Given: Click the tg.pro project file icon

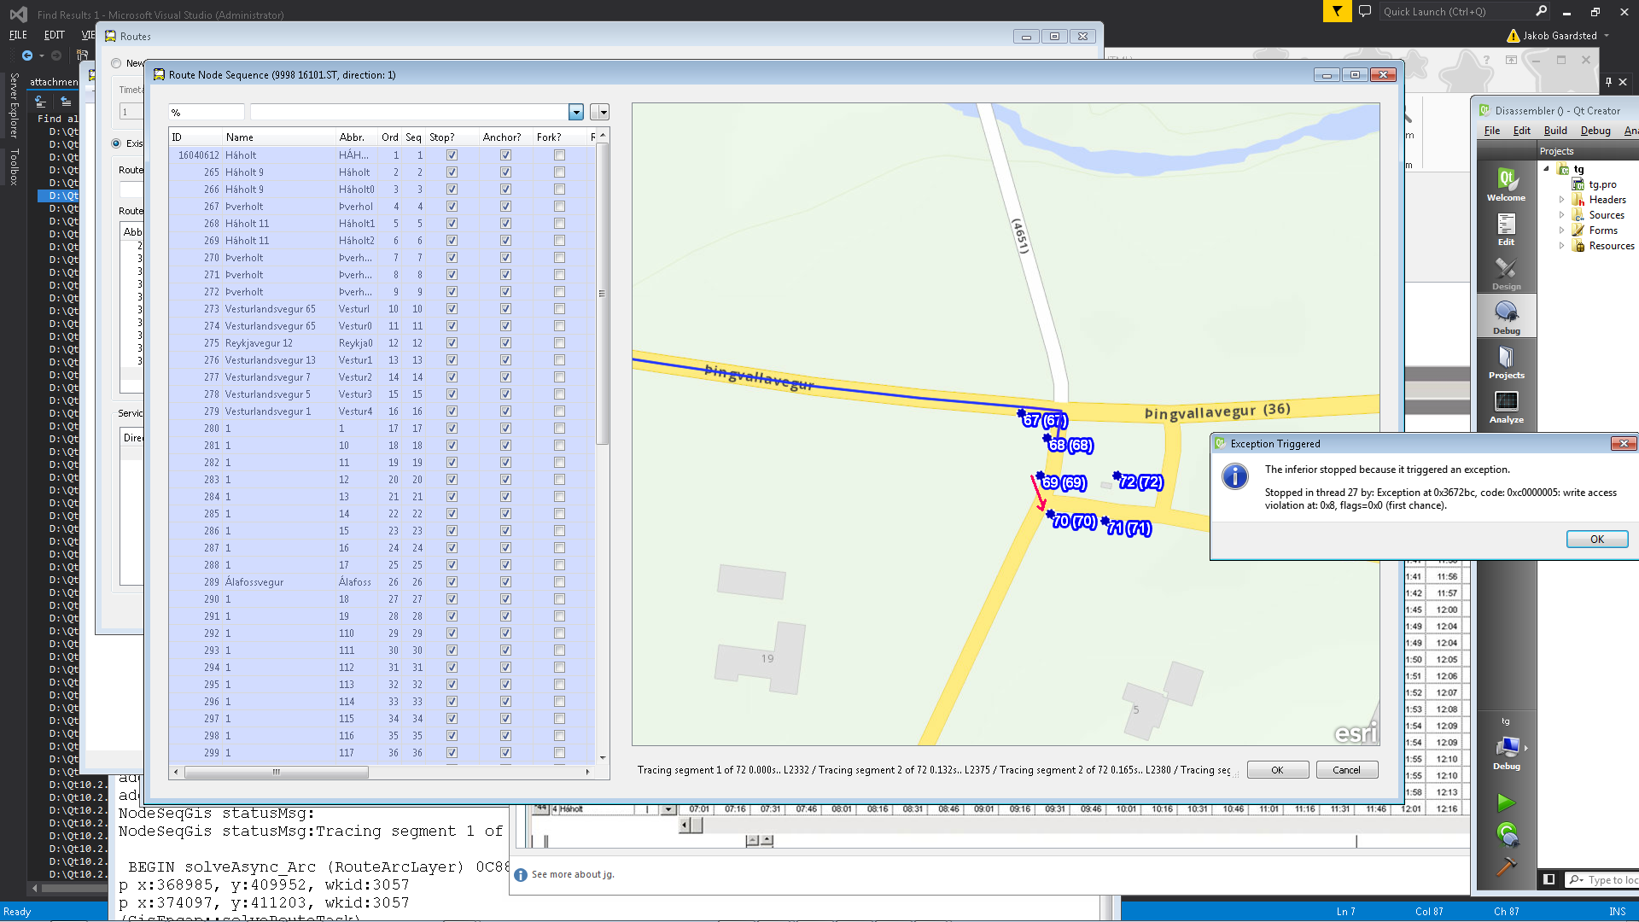Looking at the screenshot, I should coord(1578,184).
